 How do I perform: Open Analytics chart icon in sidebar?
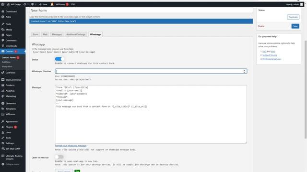(3, 91)
